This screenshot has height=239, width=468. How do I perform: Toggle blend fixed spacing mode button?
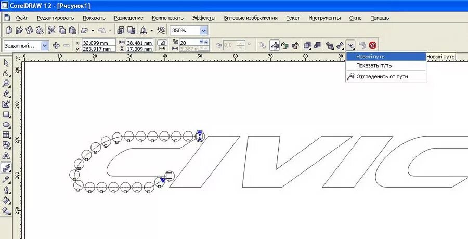[x=162, y=48]
